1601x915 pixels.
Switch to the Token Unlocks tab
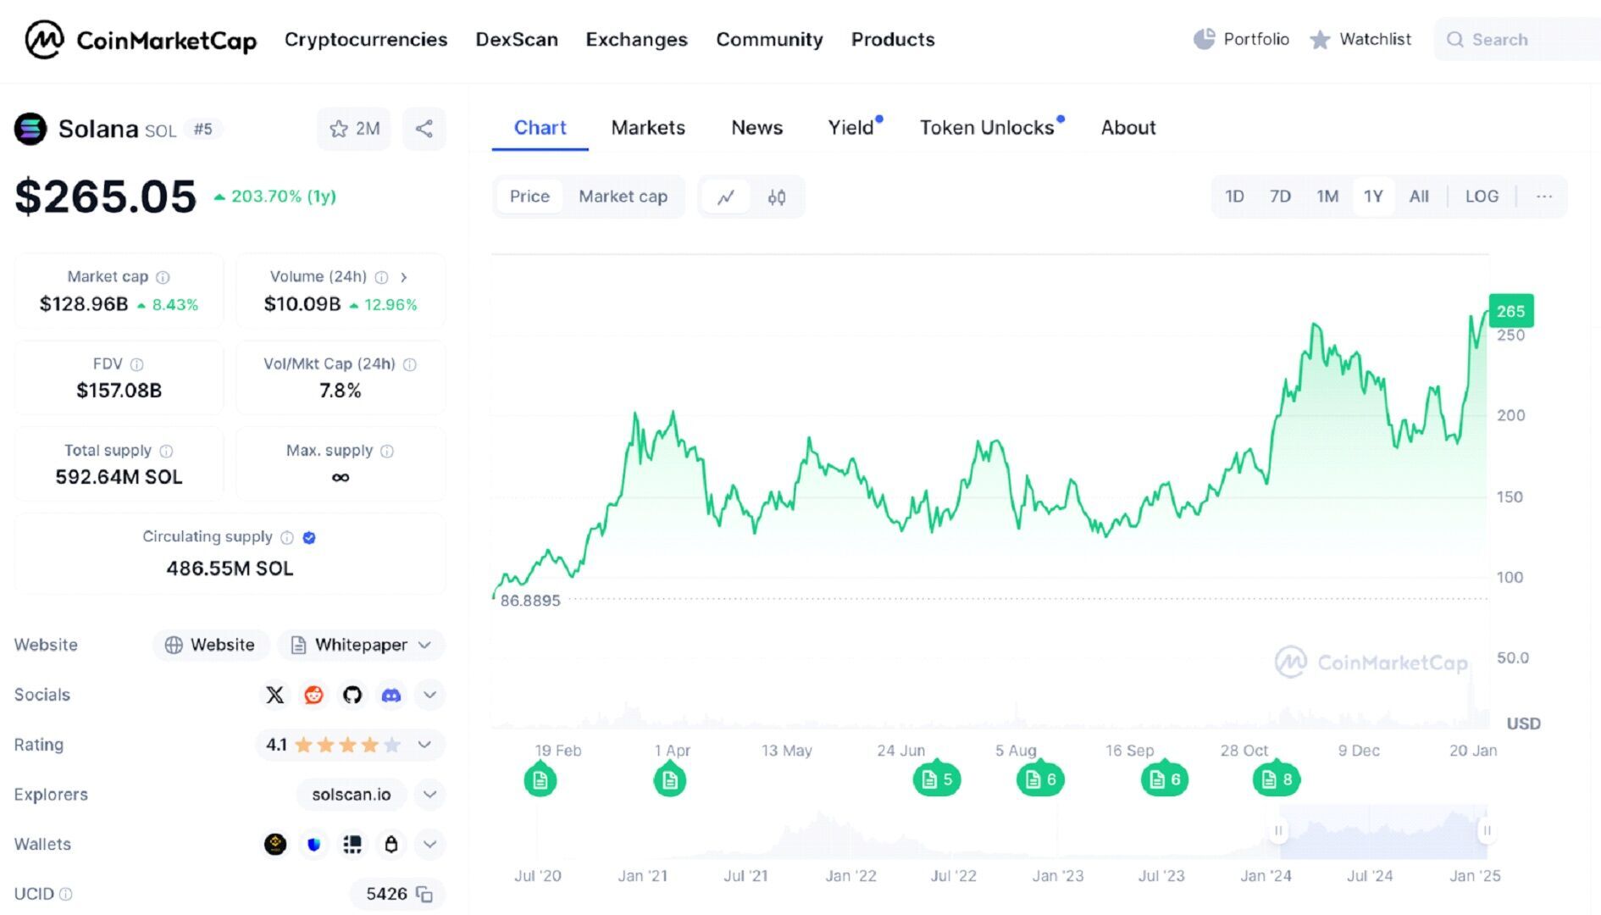[988, 128]
